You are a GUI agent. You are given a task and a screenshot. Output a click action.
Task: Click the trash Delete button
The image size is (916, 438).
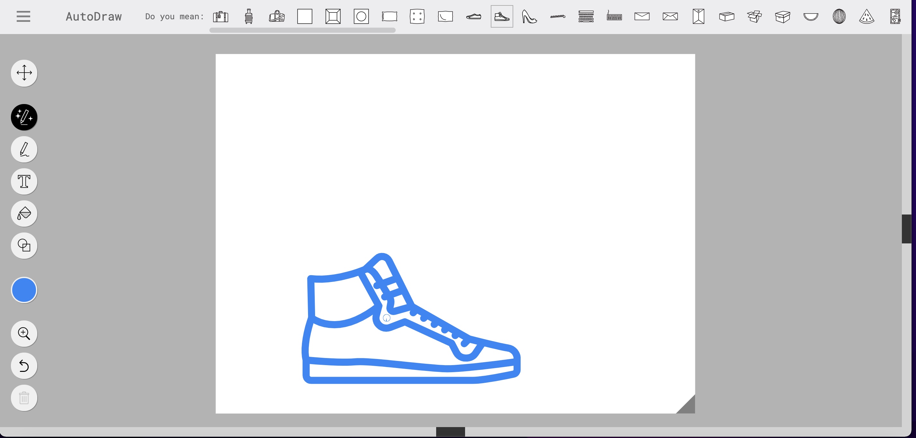(24, 398)
